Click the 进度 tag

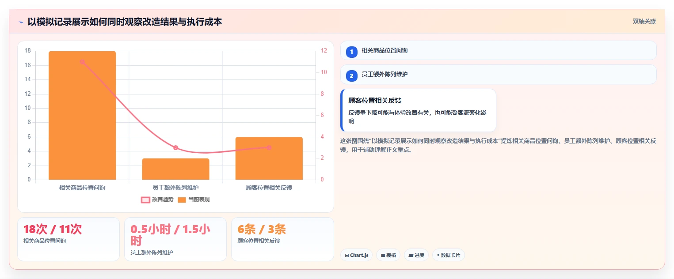[416, 255]
